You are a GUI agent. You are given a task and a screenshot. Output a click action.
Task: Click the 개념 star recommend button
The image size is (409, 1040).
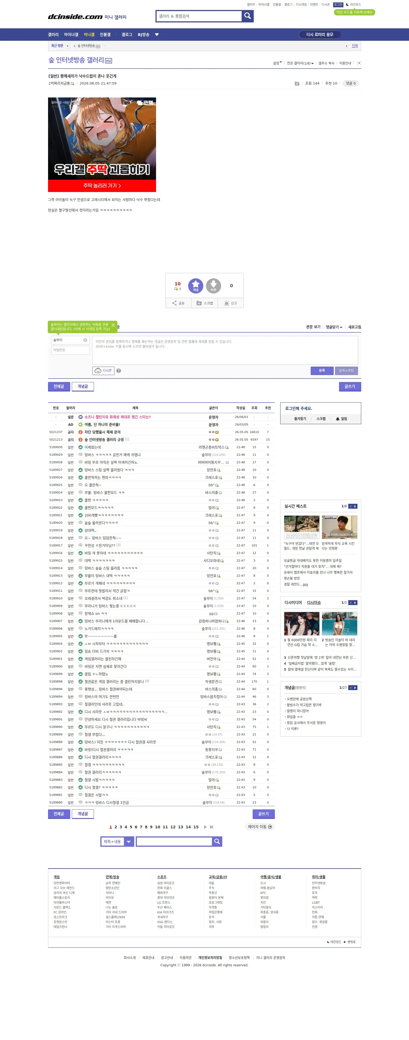click(195, 286)
